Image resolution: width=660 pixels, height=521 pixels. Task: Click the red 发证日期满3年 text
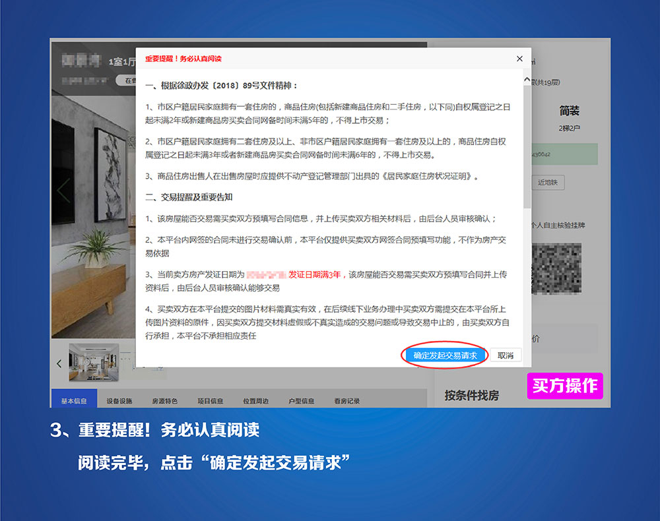pos(315,274)
